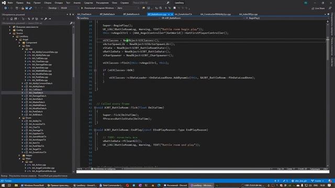Click the Solution Explorer search magnifier icon
The image size is (335, 188).
pos(71,23)
